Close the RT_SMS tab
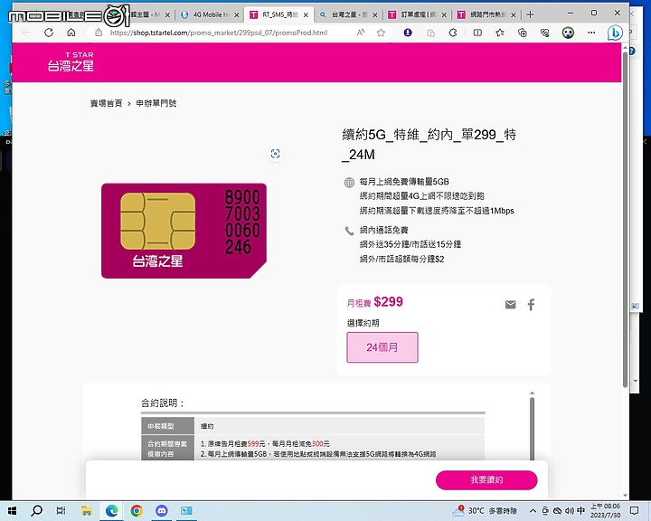 tap(306, 15)
